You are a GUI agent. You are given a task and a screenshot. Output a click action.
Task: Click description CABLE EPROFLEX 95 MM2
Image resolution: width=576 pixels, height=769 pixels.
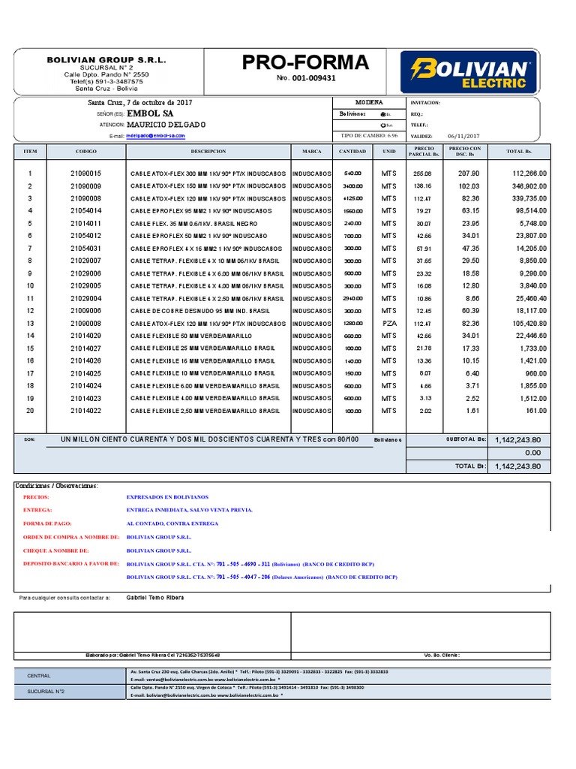click(x=201, y=211)
